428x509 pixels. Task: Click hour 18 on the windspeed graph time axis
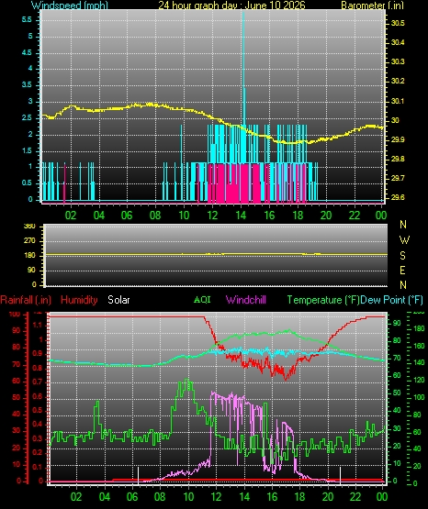click(x=298, y=216)
